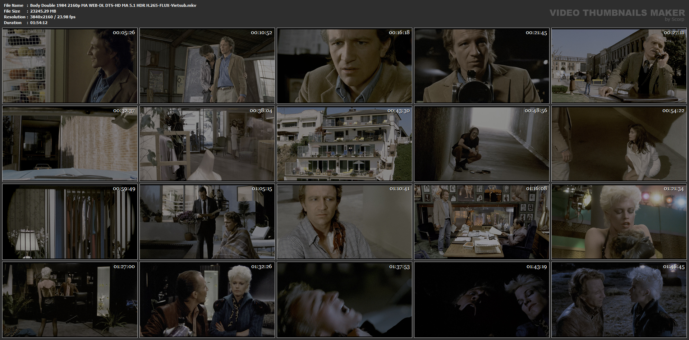
Task: Click the file size value 23245.29 MB
Action: click(43, 11)
